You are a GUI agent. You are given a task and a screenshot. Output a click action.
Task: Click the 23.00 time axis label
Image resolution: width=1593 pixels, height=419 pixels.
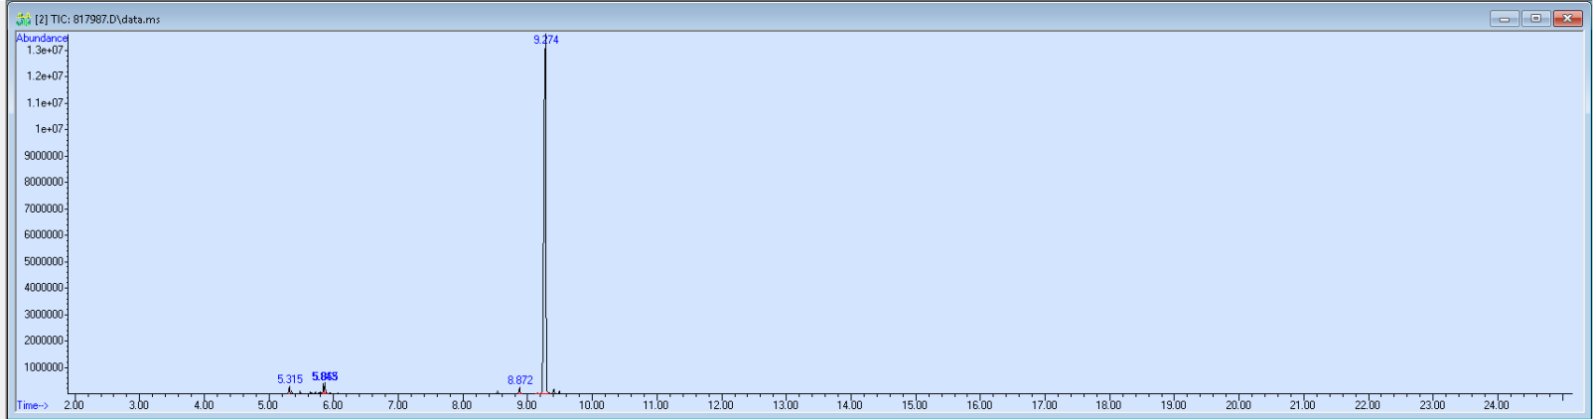tap(1432, 405)
